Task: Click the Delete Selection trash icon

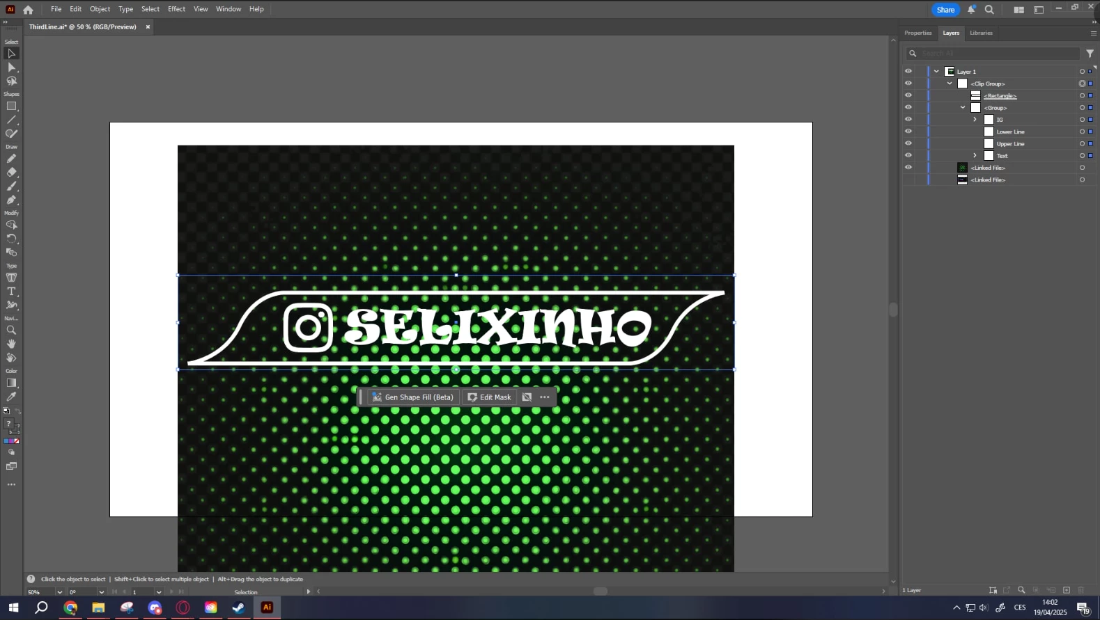Action: coord(1081,590)
